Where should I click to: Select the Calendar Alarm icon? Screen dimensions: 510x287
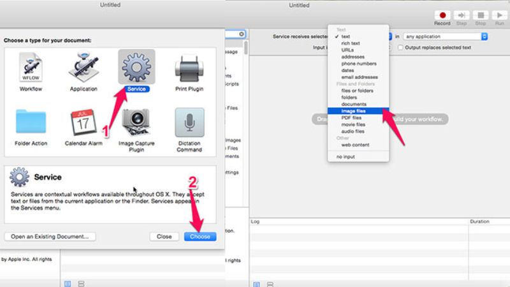[x=84, y=121]
